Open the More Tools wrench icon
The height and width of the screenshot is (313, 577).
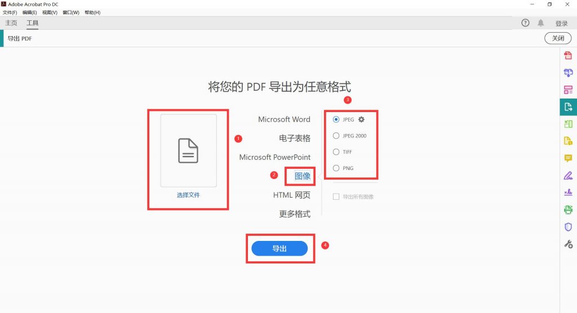tap(568, 244)
